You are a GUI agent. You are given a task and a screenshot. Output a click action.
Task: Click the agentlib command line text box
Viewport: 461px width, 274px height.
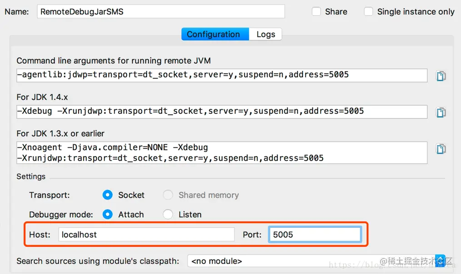[222, 75]
